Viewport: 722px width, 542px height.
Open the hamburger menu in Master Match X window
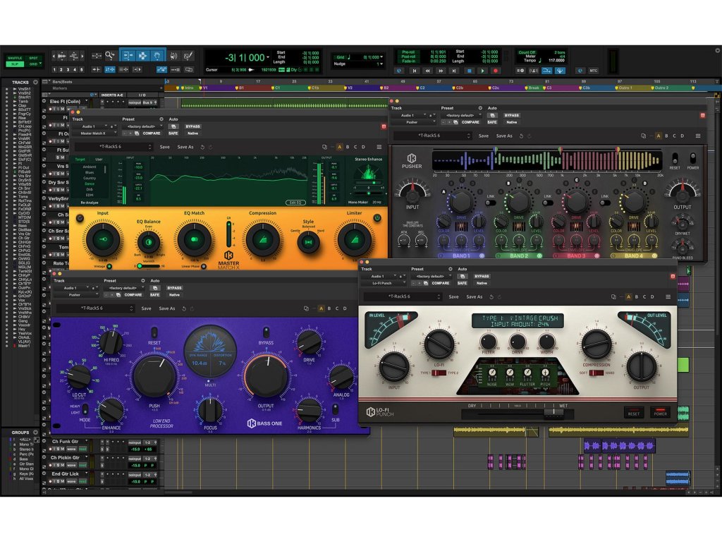coord(379,147)
